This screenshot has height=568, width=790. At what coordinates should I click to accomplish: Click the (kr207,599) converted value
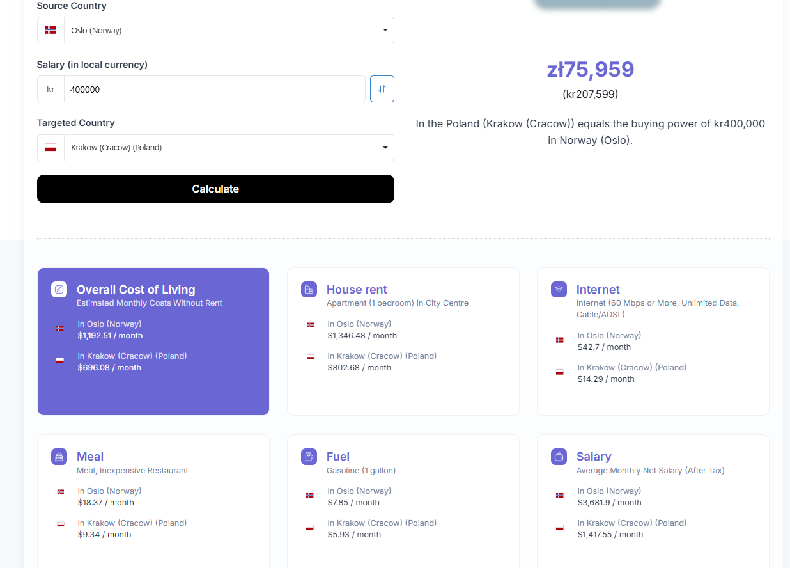click(x=591, y=94)
